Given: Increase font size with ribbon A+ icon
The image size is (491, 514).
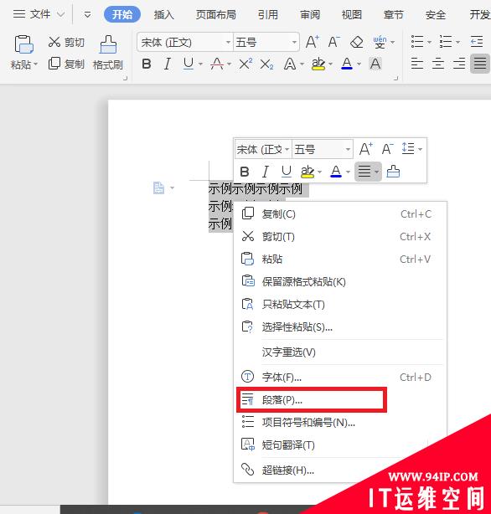Looking at the screenshot, I should click(x=313, y=43).
